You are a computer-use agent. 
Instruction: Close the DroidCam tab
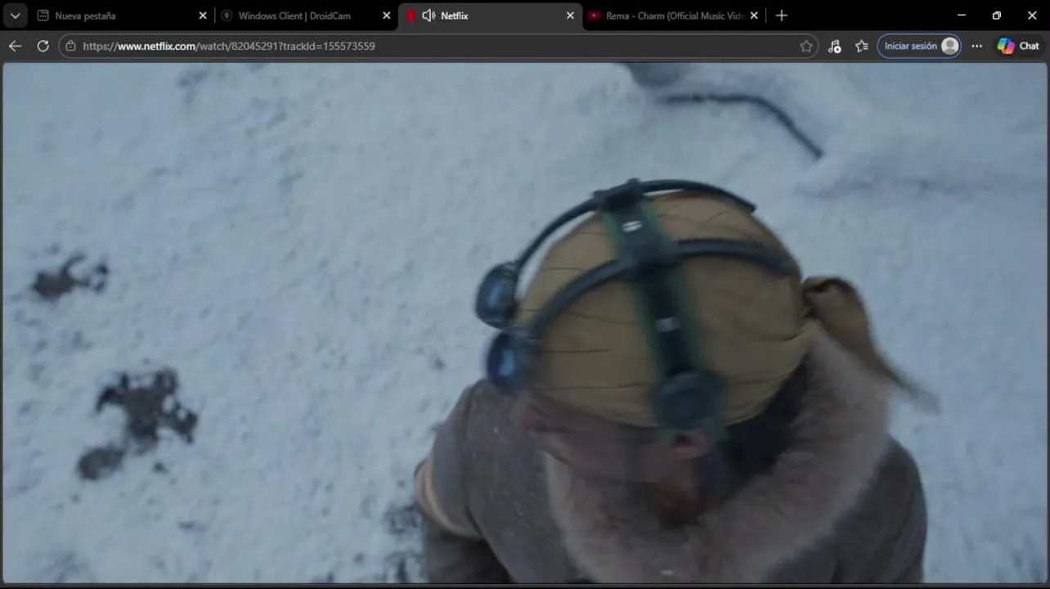point(387,16)
